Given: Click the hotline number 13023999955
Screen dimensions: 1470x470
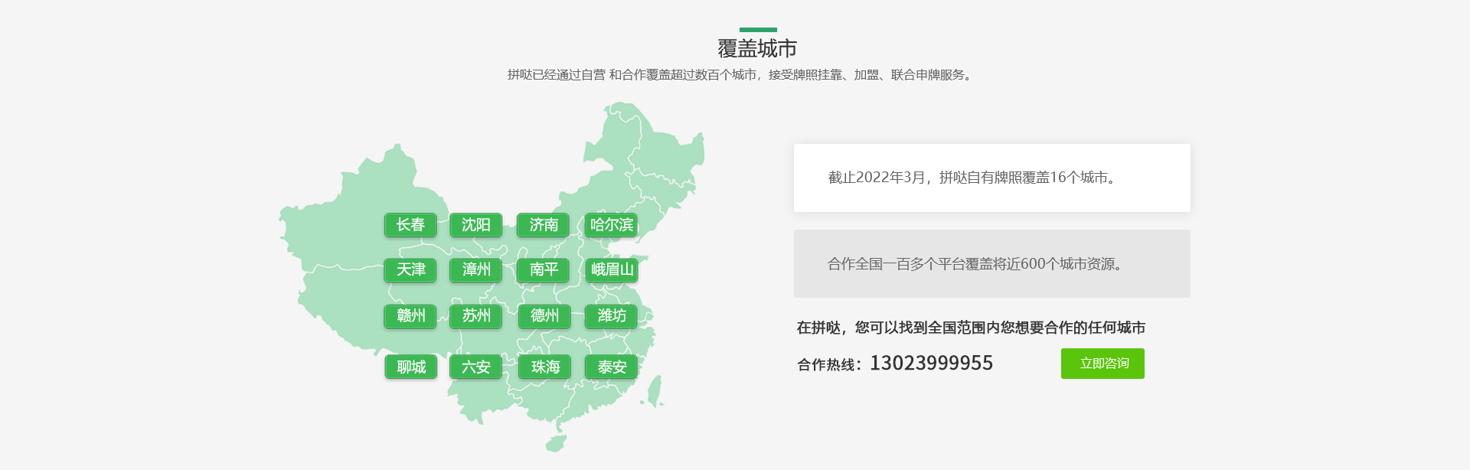Looking at the screenshot, I should pos(932,364).
